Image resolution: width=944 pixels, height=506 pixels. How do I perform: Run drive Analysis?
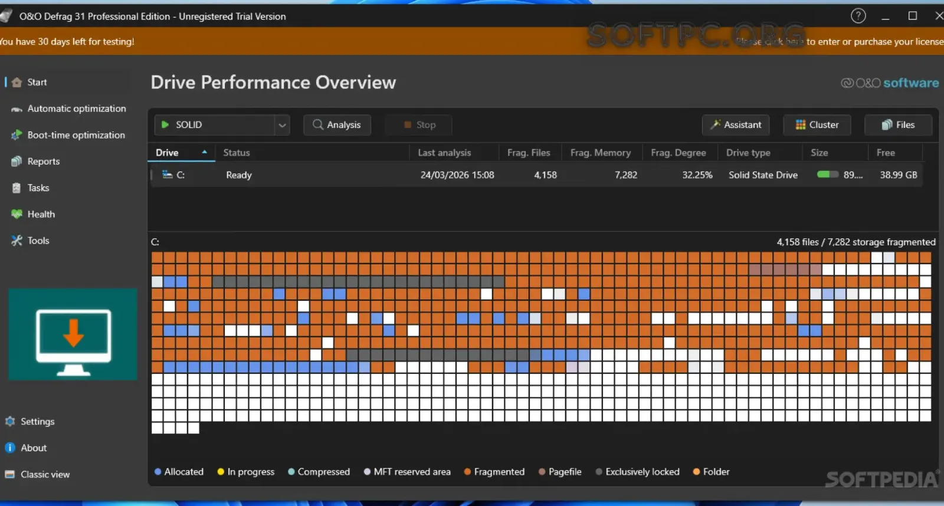[x=337, y=125]
